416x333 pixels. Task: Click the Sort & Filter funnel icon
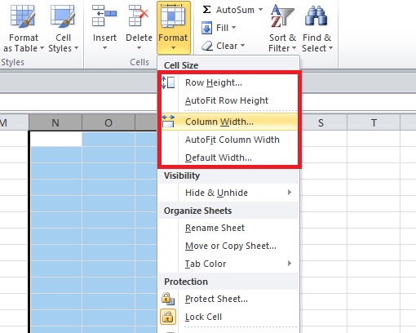282,16
